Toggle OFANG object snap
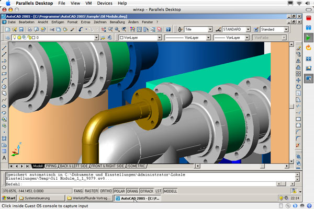 click(x=132, y=191)
